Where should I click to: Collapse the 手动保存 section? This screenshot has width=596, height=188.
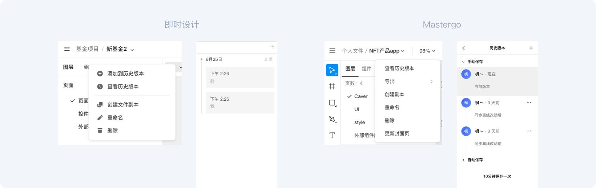point(463,62)
